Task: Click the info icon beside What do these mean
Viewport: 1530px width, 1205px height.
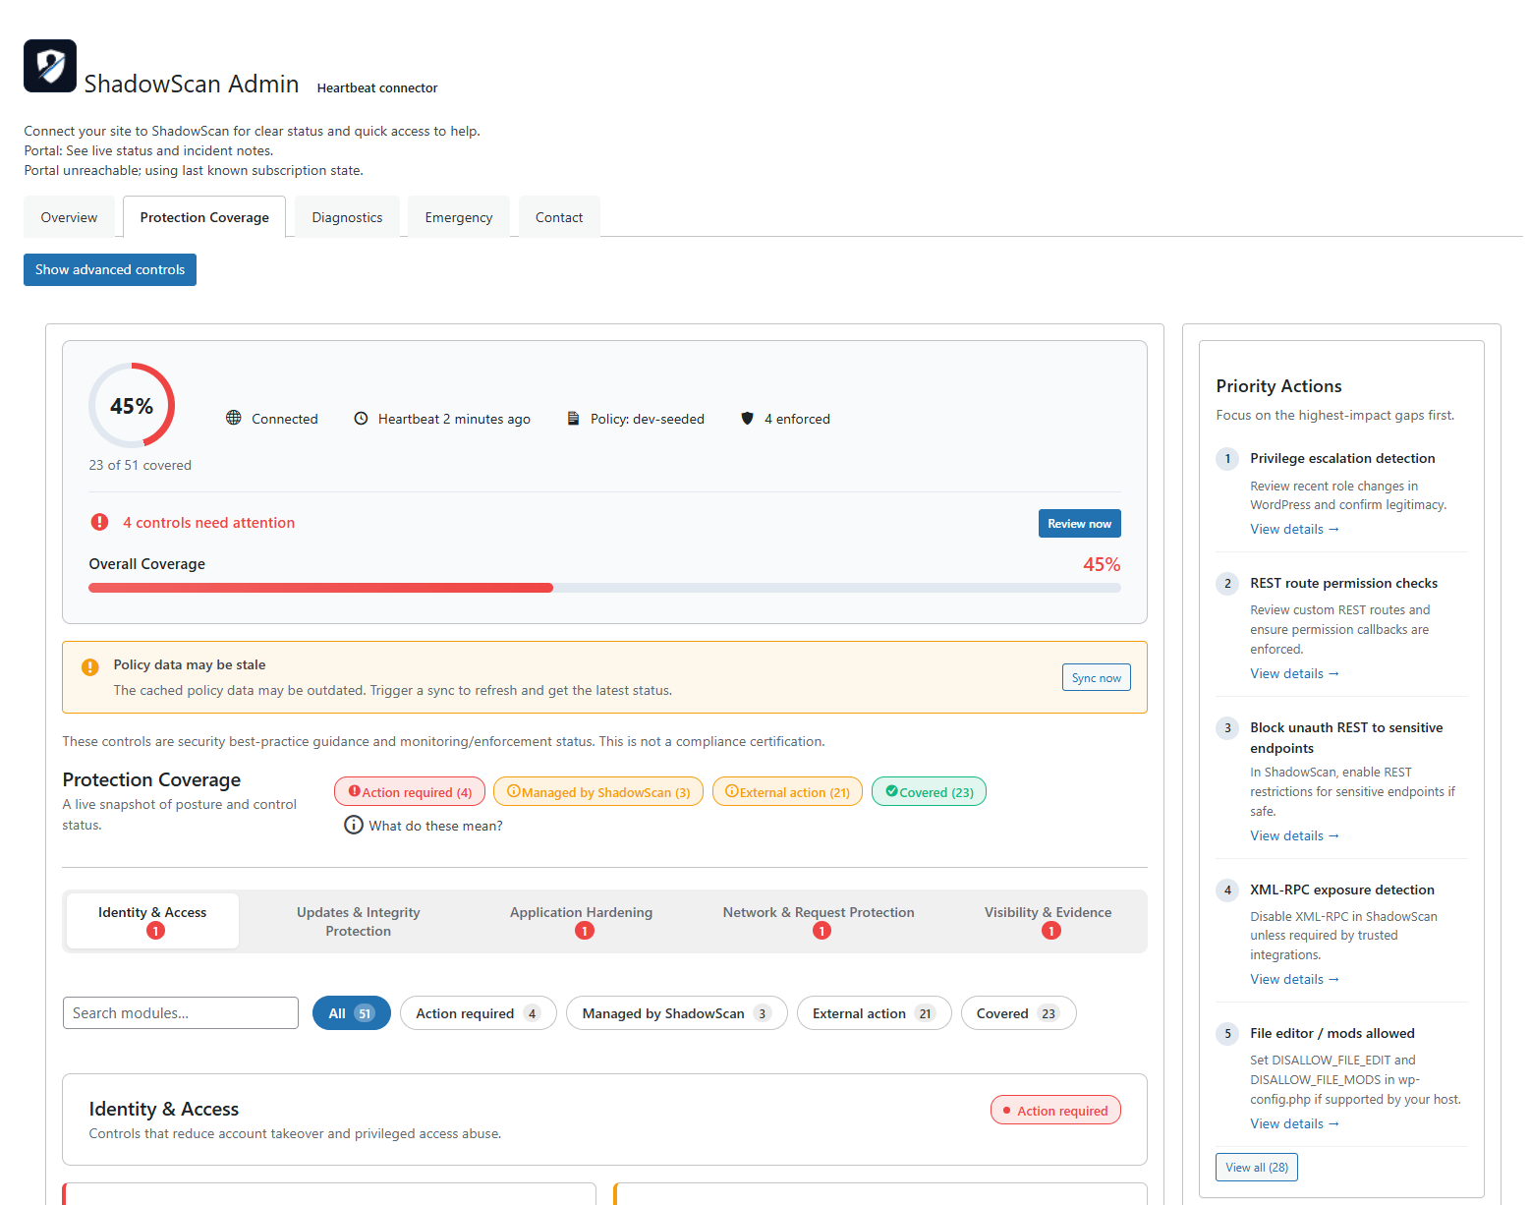Action: point(354,825)
